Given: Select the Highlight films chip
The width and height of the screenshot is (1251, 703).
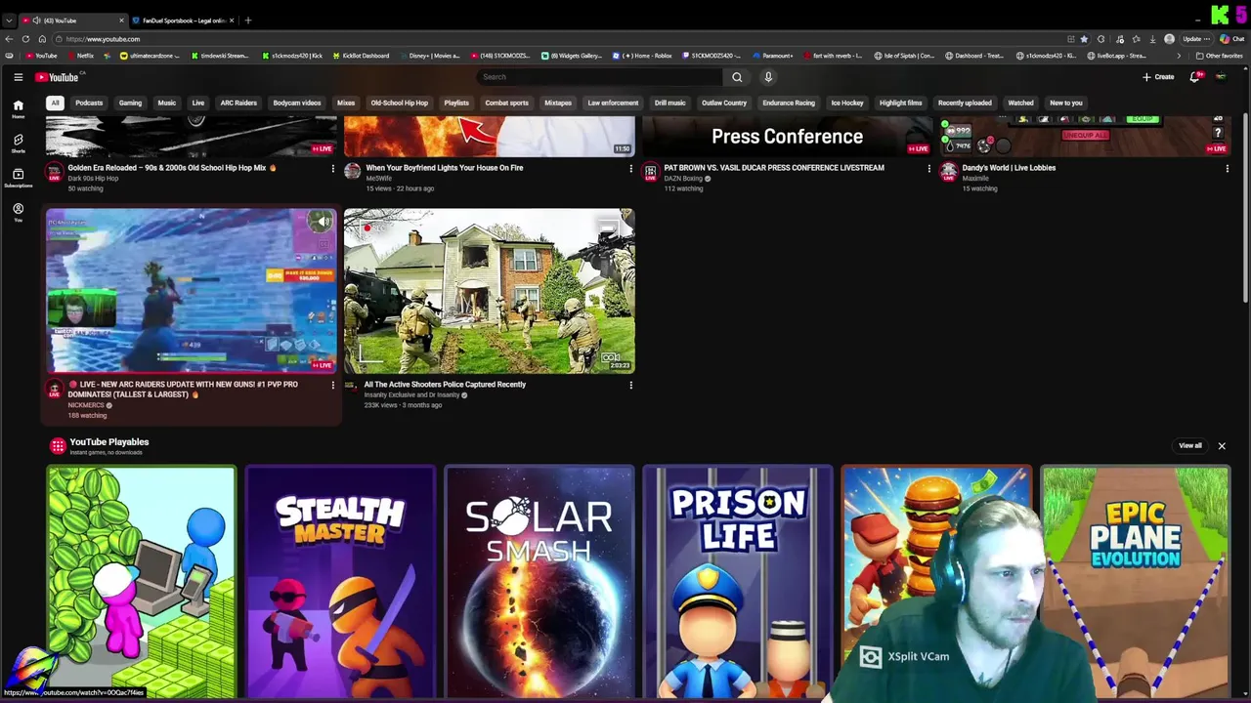Looking at the screenshot, I should click(900, 103).
